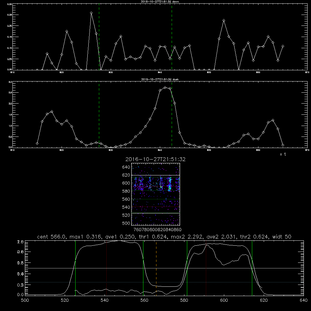The height and width of the screenshot is (311, 311).
Task: Select the left green dashed line in dawn plot
Action: coord(99,37)
